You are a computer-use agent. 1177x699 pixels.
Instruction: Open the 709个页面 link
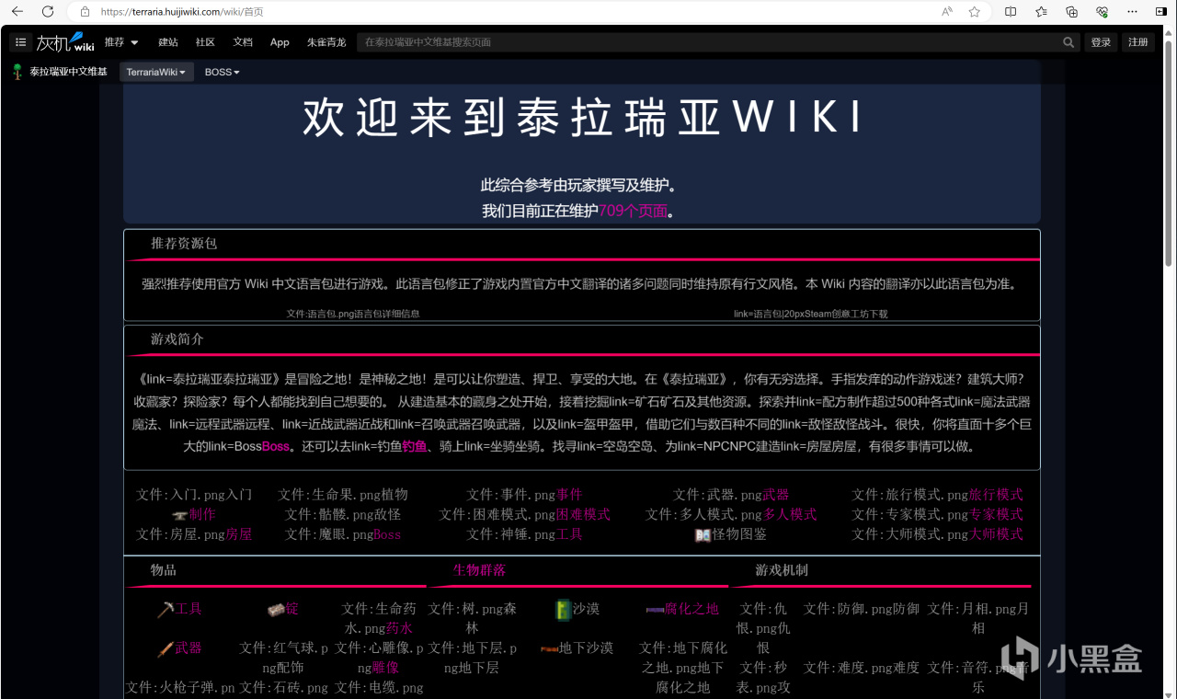pyautogui.click(x=634, y=211)
